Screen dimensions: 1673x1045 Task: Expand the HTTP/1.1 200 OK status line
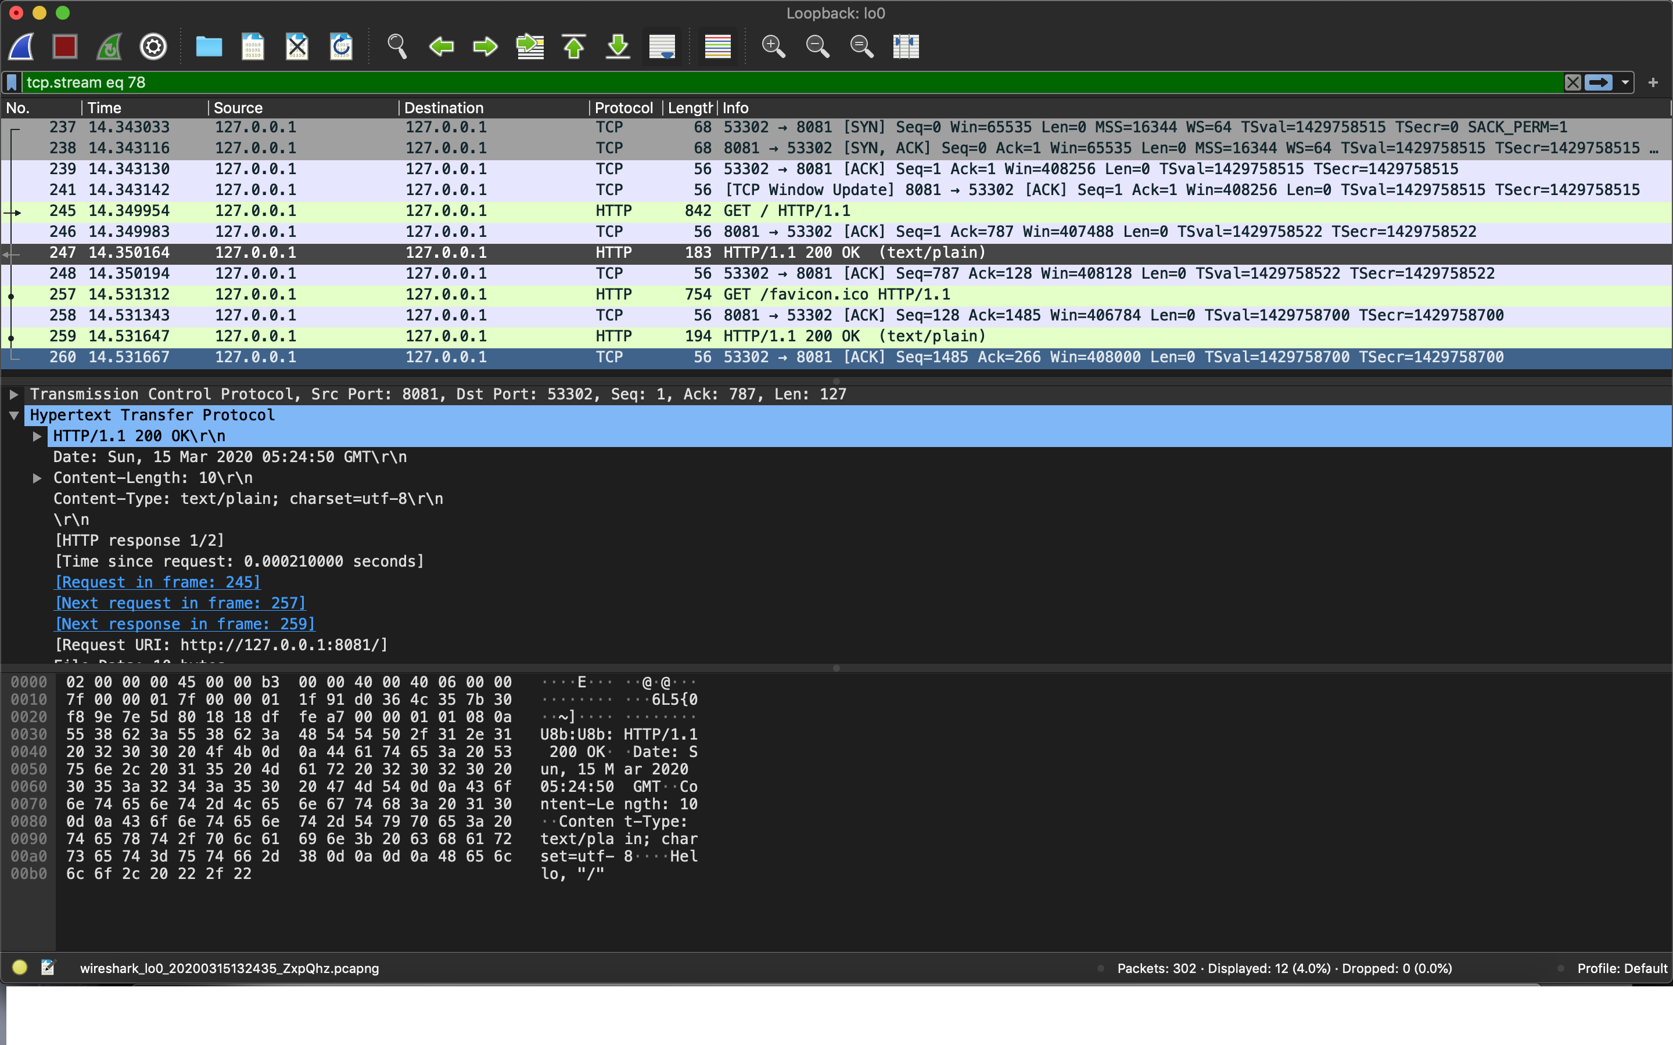point(37,436)
